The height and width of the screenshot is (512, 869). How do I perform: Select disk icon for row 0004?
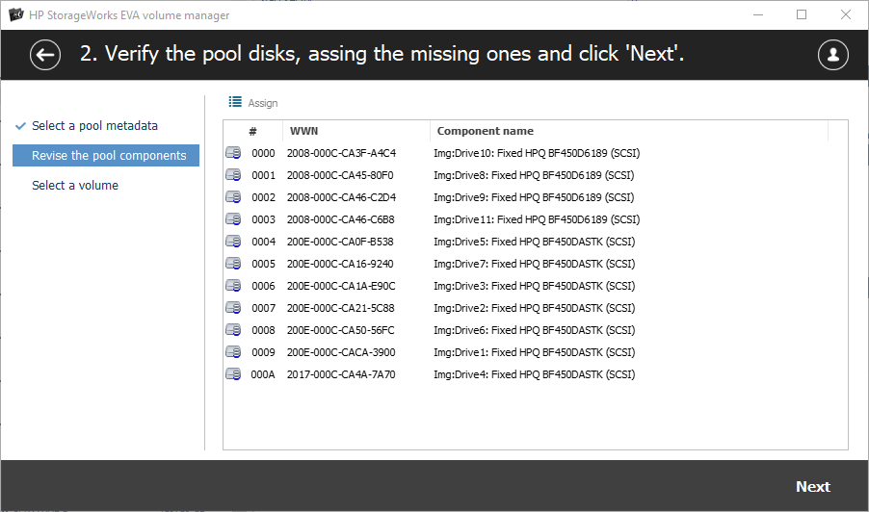[x=233, y=242]
